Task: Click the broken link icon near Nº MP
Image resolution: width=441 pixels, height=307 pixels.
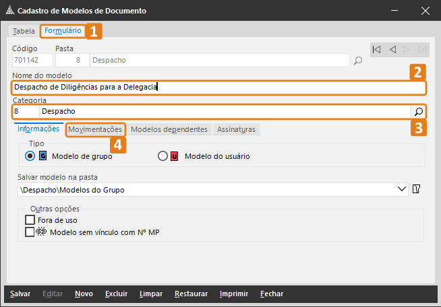Action: tap(41, 232)
